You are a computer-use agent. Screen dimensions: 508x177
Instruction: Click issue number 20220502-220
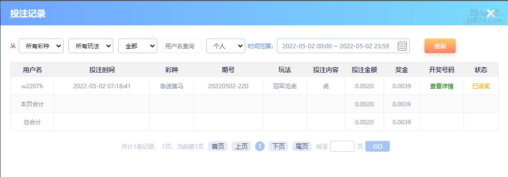pos(228,86)
